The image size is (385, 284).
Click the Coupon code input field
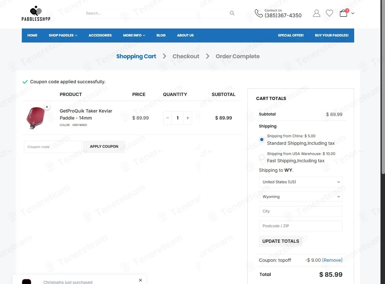tap(53, 147)
